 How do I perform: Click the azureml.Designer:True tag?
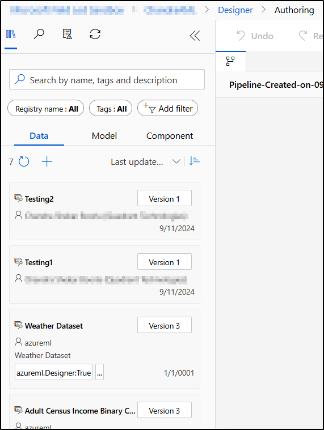click(53, 372)
